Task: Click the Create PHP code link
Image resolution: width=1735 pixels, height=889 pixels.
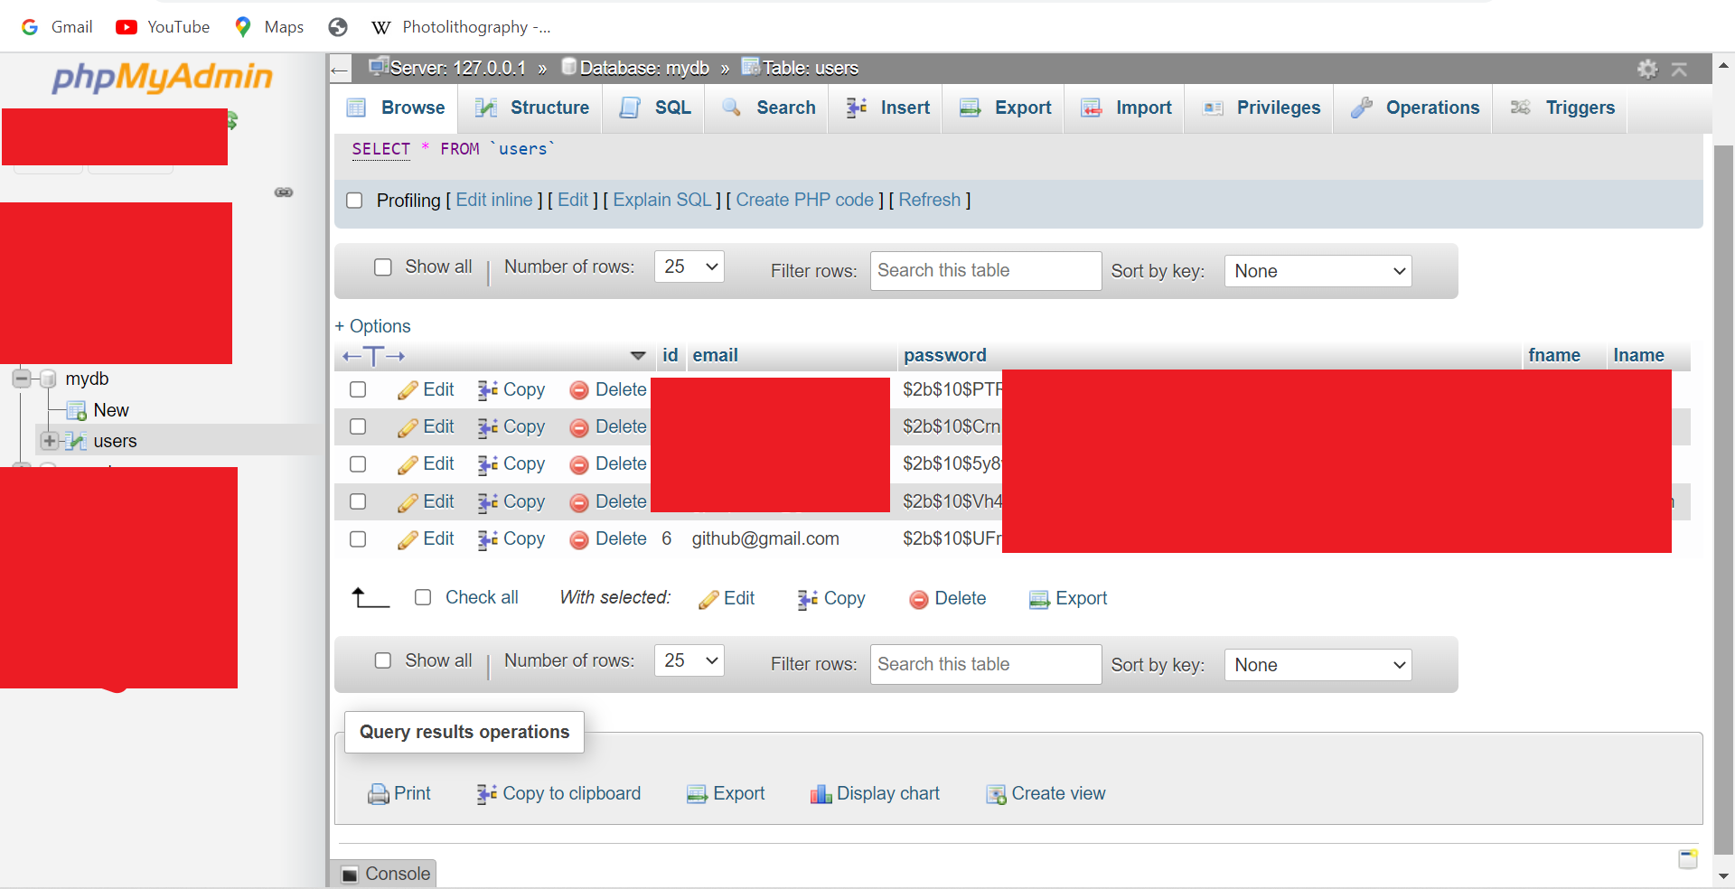Action: click(804, 200)
